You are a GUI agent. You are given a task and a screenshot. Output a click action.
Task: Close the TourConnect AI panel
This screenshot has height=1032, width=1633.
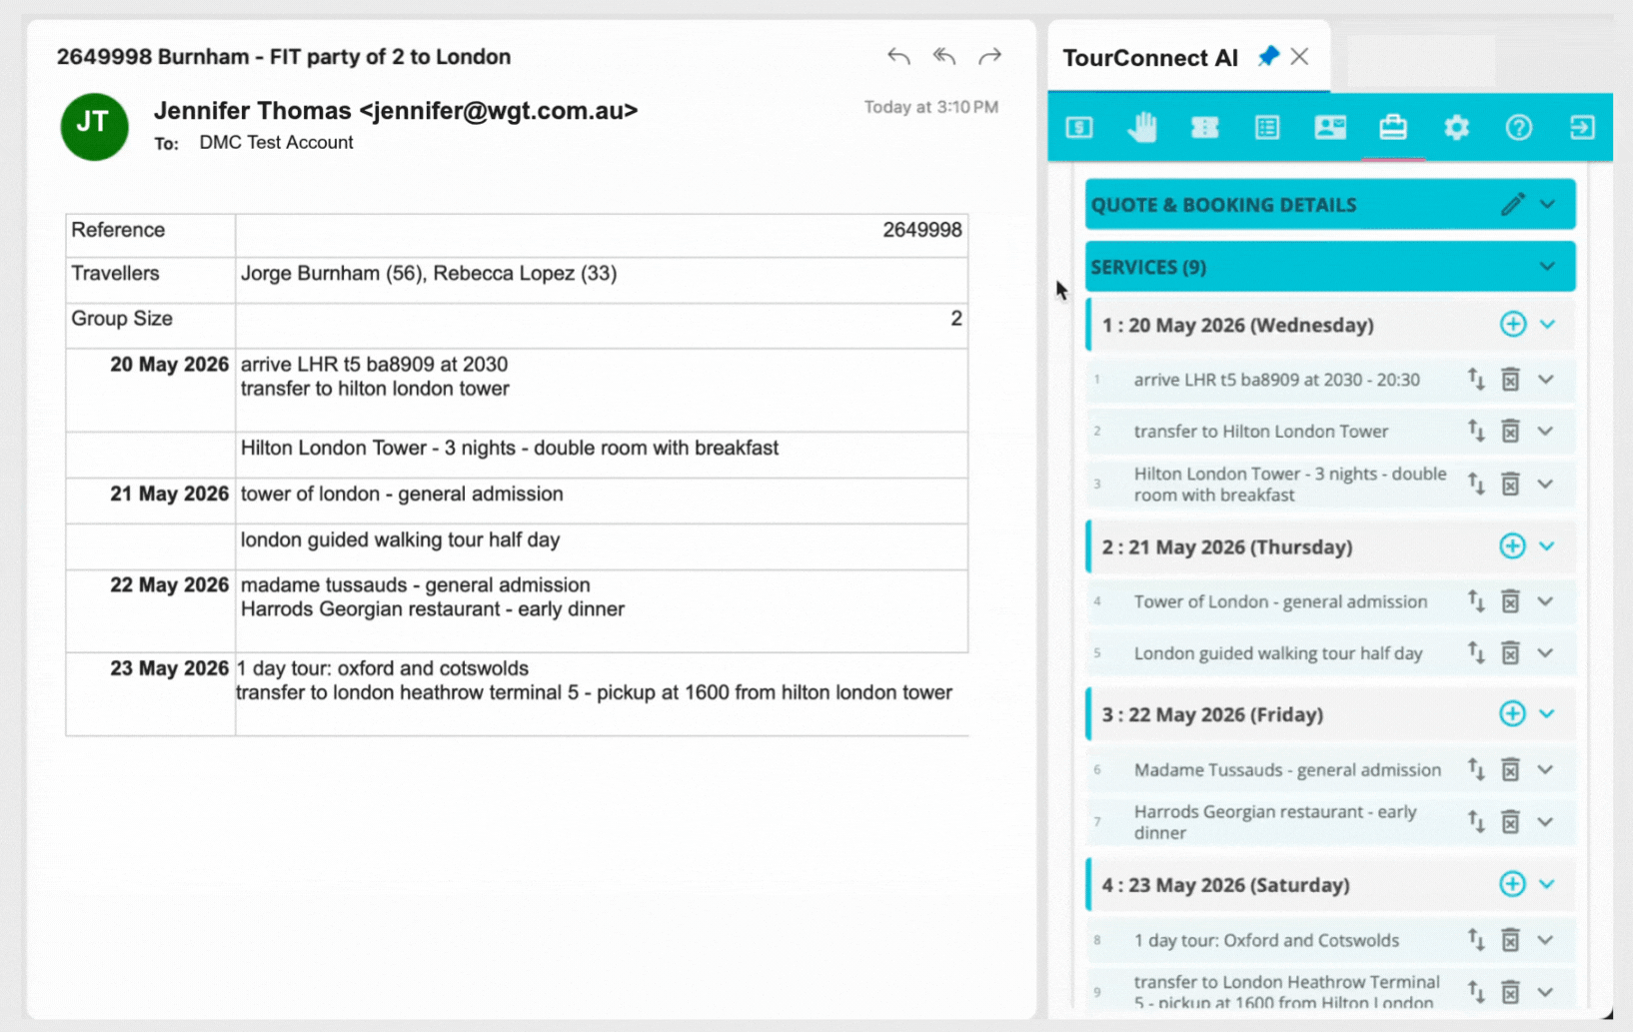[x=1299, y=57]
